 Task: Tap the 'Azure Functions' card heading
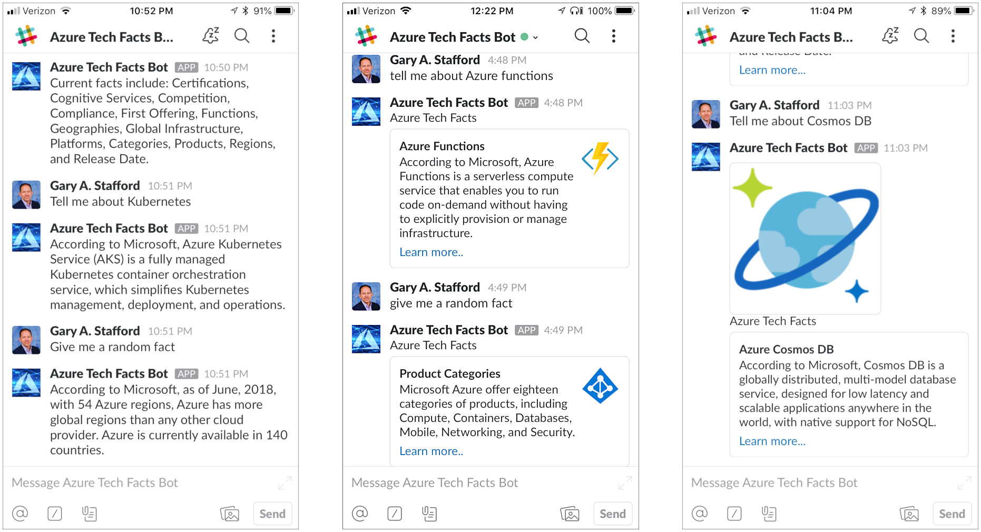[442, 146]
